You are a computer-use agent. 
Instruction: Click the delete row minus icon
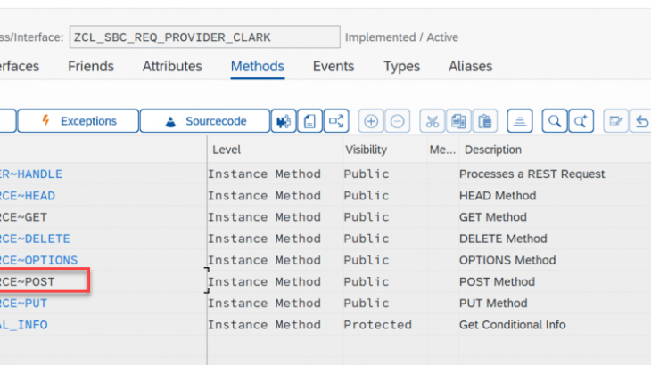click(398, 121)
